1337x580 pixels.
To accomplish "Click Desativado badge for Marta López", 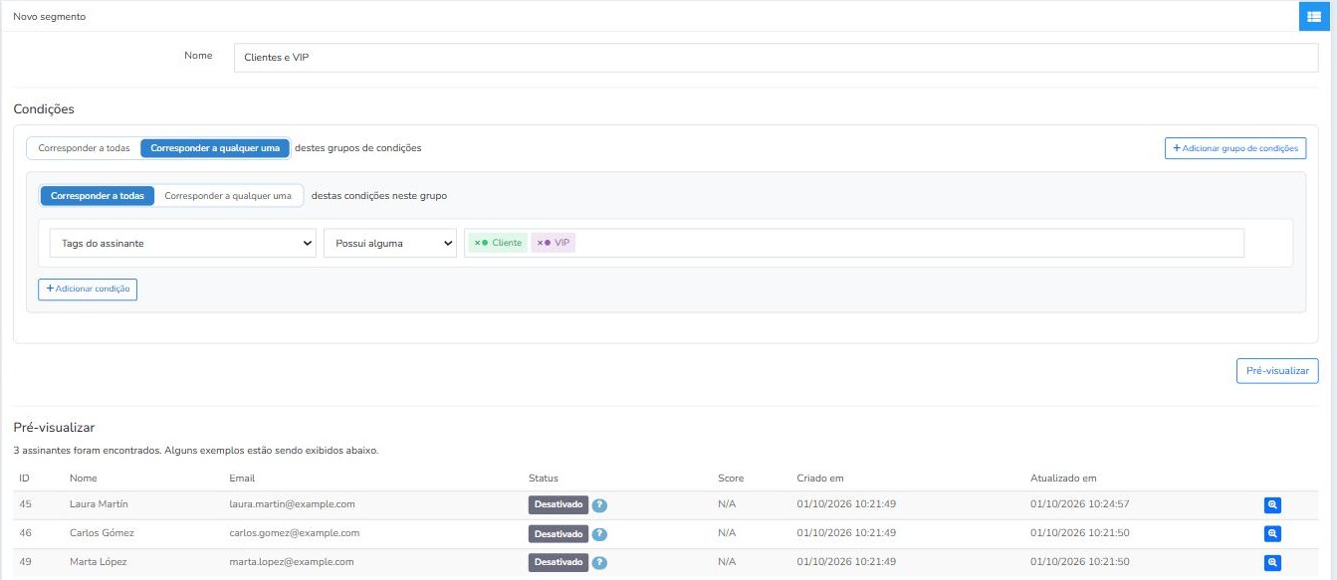I will point(558,563).
